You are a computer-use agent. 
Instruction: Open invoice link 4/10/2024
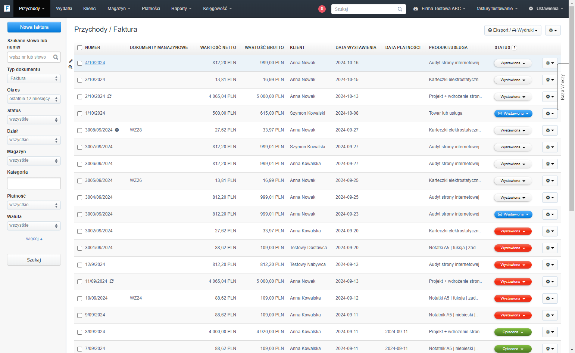95,63
